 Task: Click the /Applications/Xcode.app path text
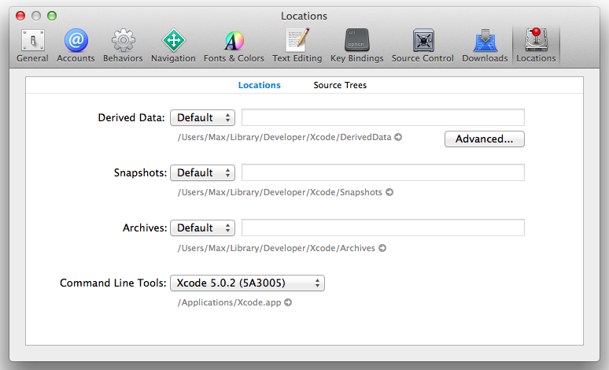[229, 302]
